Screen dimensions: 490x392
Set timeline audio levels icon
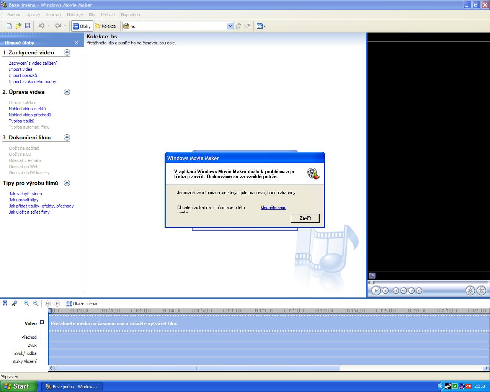tap(5, 304)
